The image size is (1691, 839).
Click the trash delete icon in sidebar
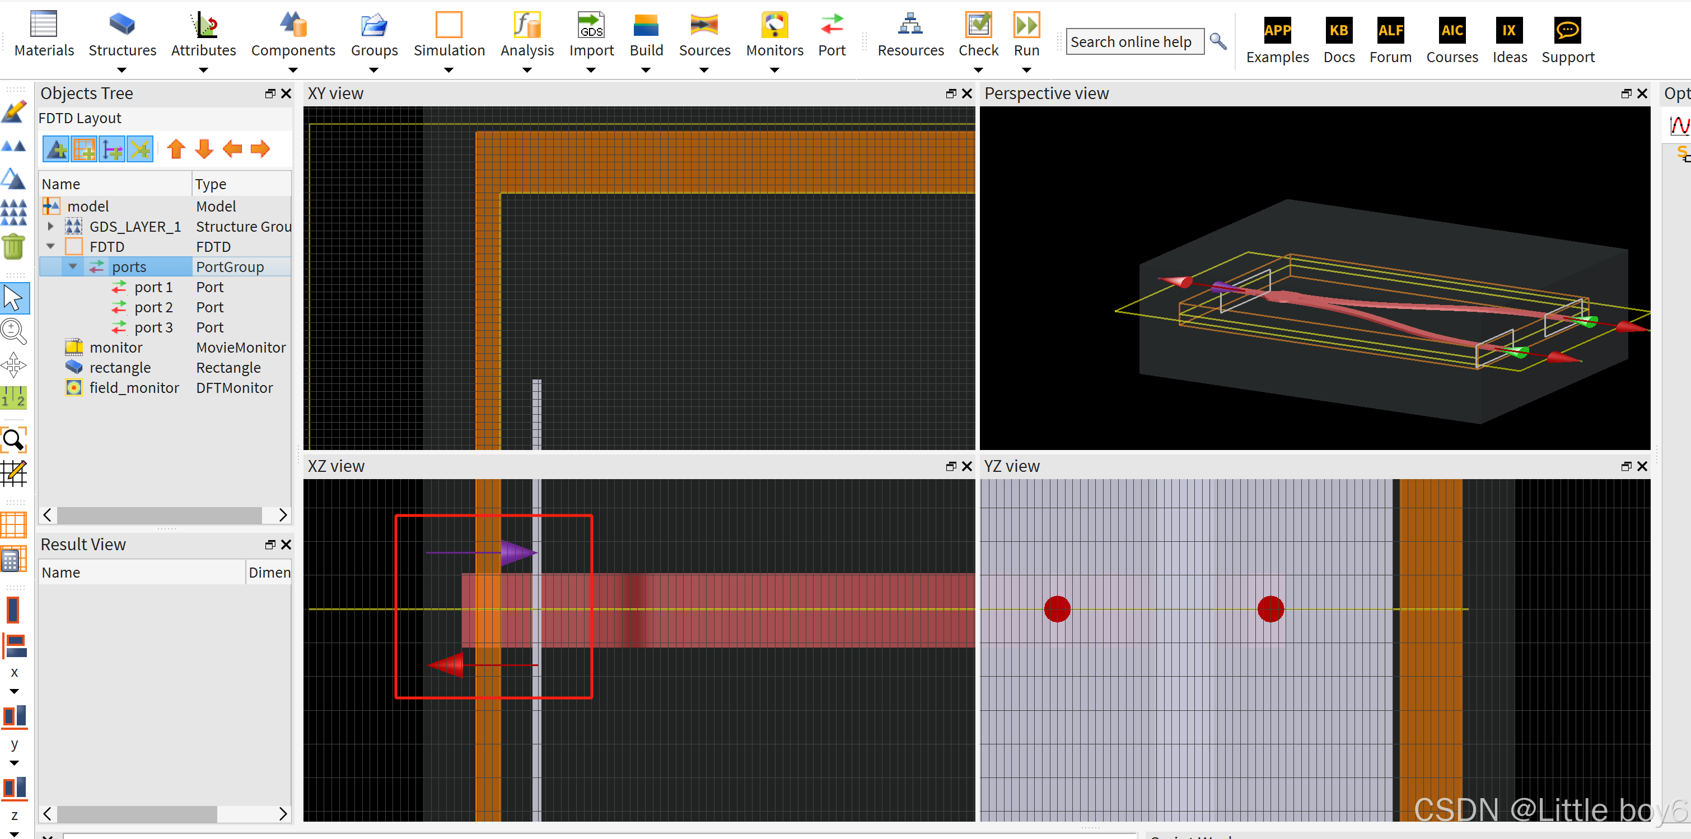tap(13, 247)
